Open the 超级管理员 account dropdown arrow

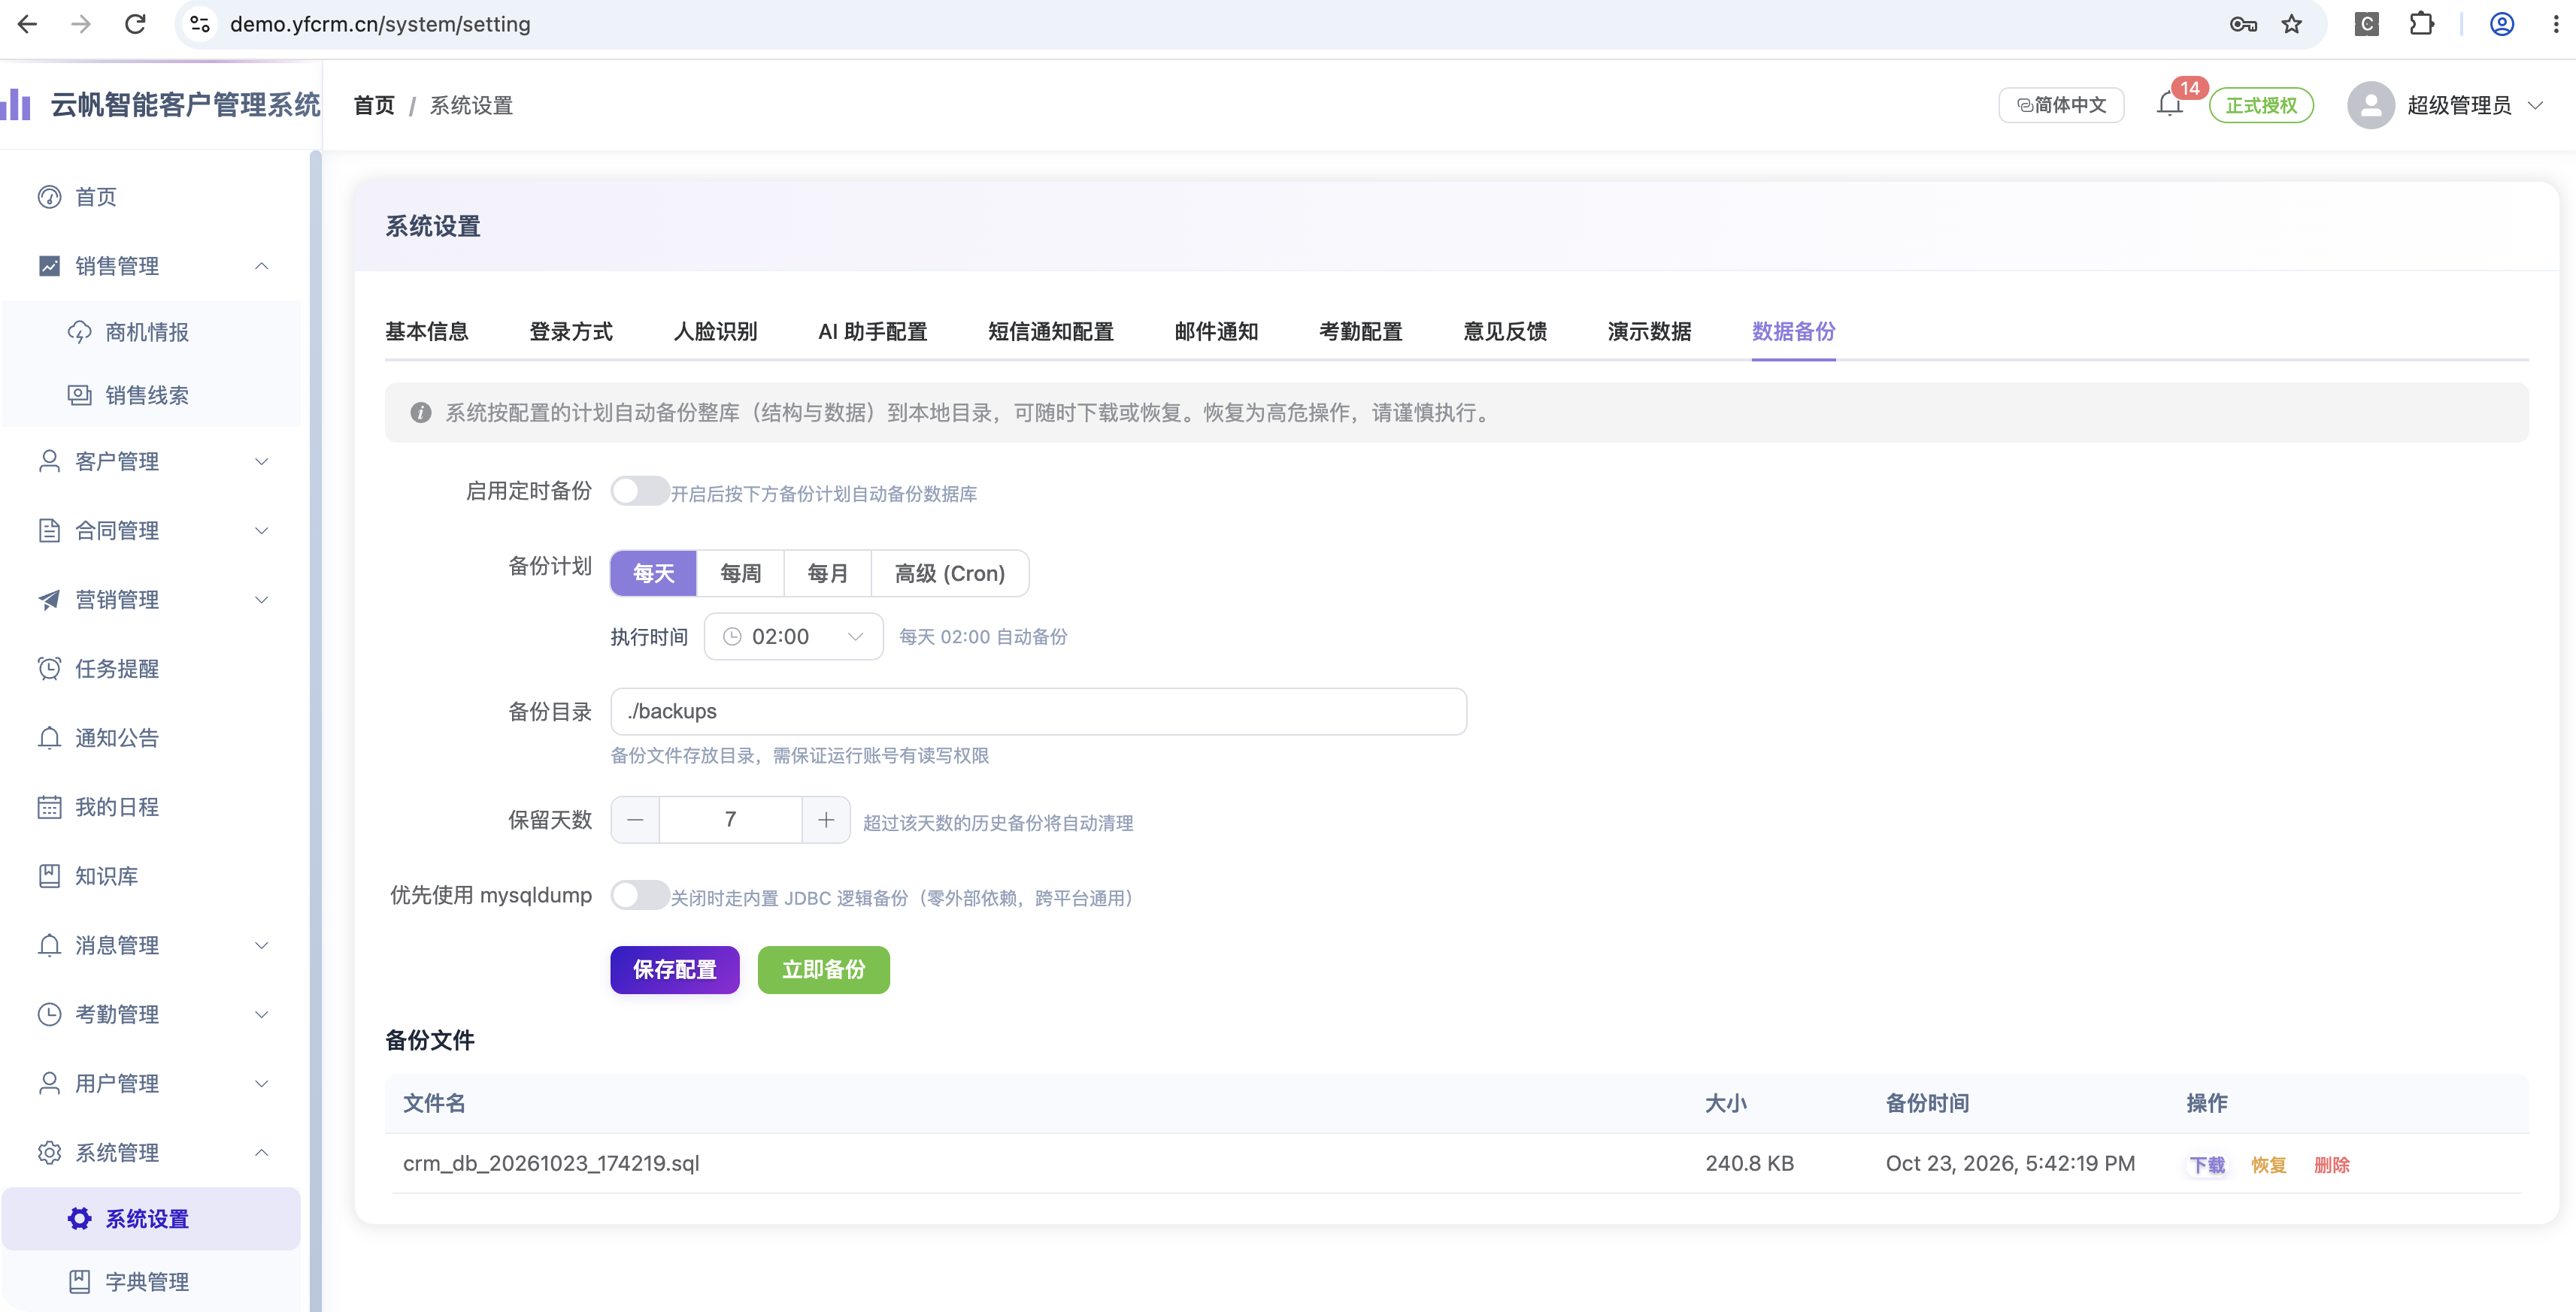click(x=2535, y=105)
